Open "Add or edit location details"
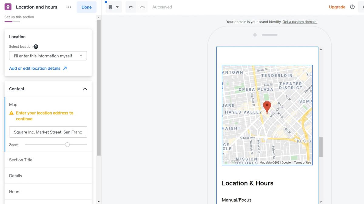The height and width of the screenshot is (204, 364). pos(35,68)
